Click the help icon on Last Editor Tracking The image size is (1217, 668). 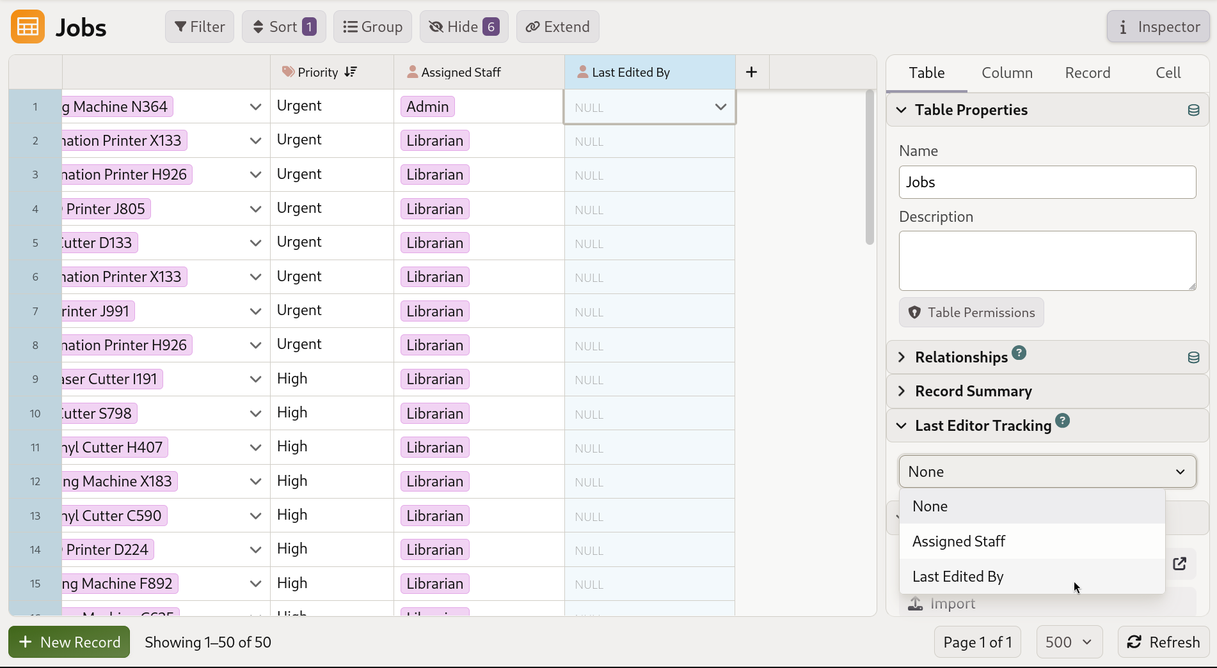(x=1062, y=421)
